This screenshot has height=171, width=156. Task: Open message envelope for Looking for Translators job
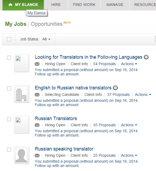(x=37, y=64)
